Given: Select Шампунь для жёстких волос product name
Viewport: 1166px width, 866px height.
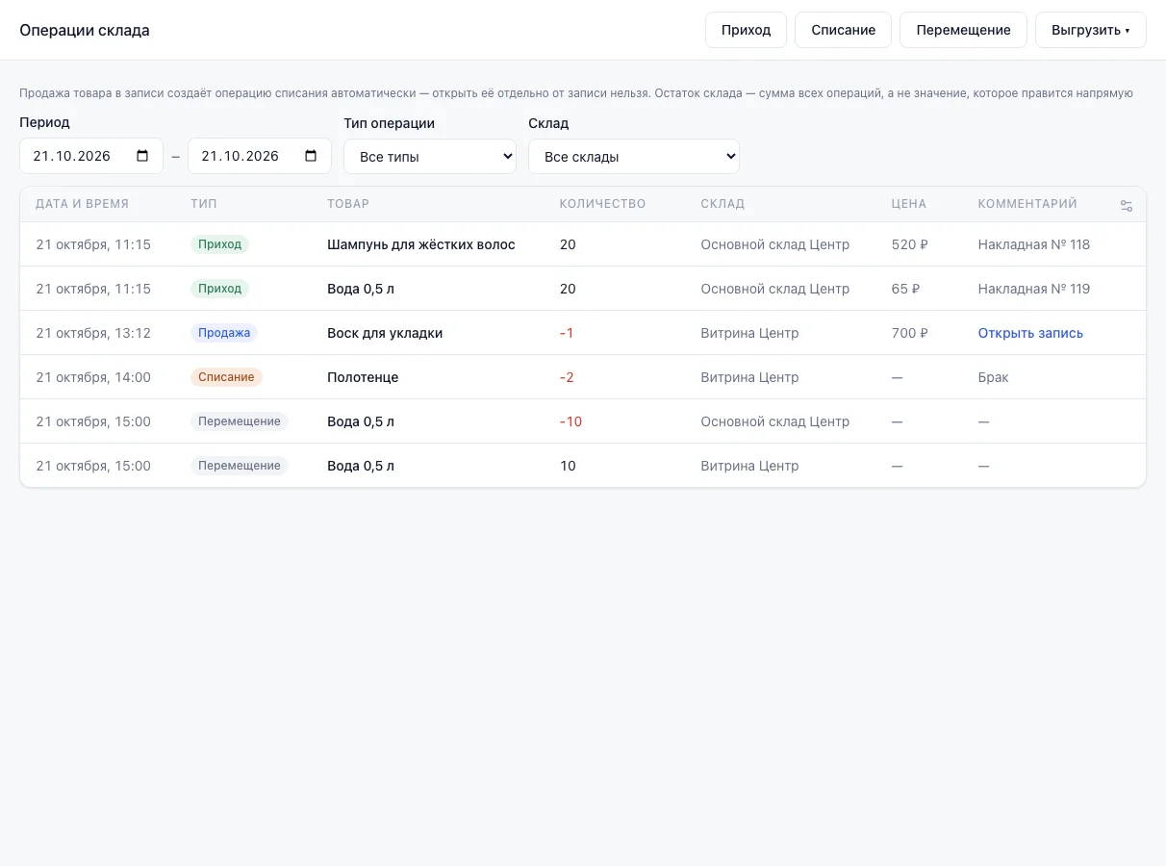Looking at the screenshot, I should click(421, 244).
